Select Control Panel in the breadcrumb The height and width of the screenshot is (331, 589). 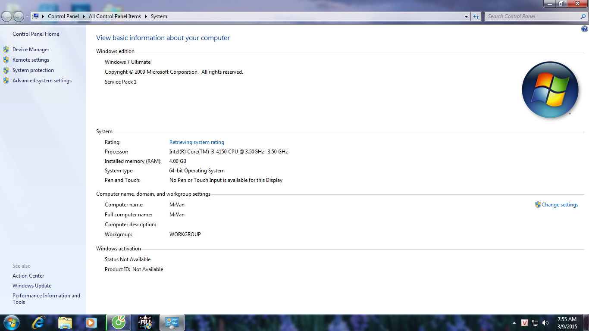(x=63, y=16)
